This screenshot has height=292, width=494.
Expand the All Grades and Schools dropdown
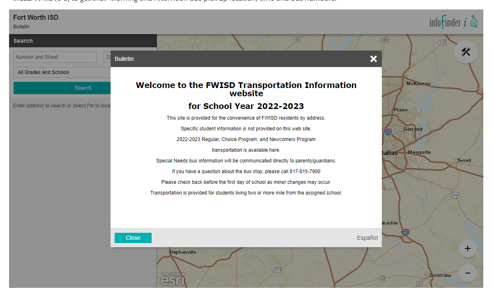coord(62,72)
